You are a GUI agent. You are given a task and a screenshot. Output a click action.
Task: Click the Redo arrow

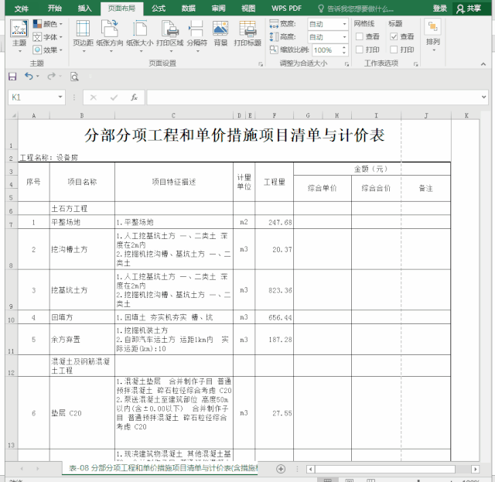point(51,76)
